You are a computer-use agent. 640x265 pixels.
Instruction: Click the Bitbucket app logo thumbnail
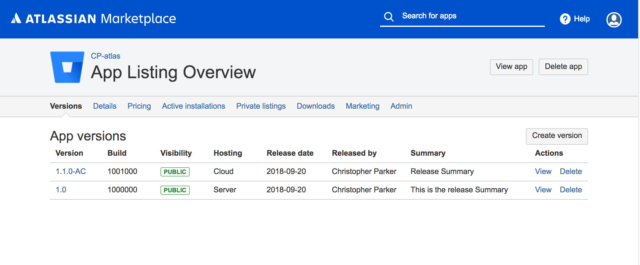[x=67, y=67]
